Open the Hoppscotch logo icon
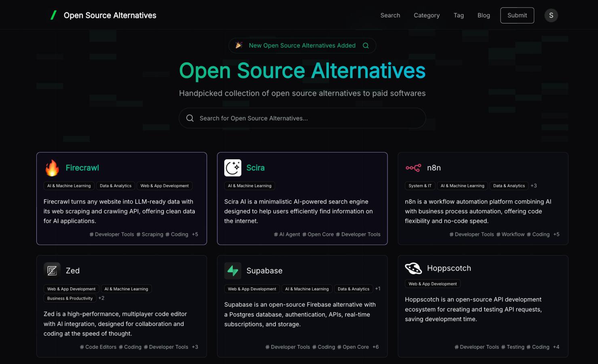Image resolution: width=598 pixels, height=364 pixels. point(413,268)
